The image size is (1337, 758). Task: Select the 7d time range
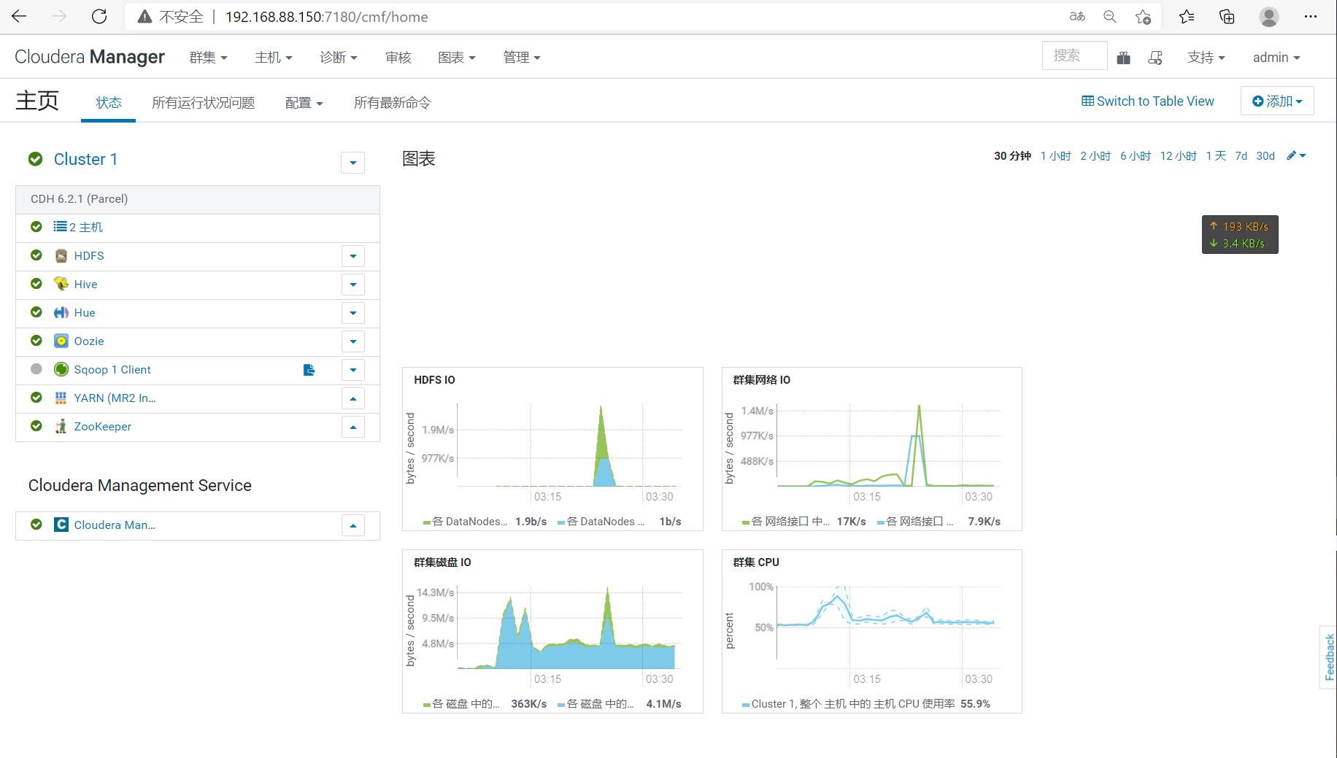(x=1241, y=155)
